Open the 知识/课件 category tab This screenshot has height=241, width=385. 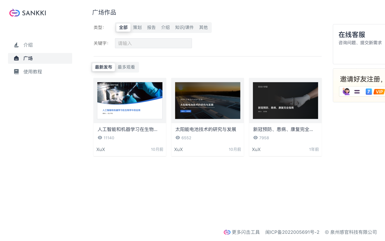point(184,27)
